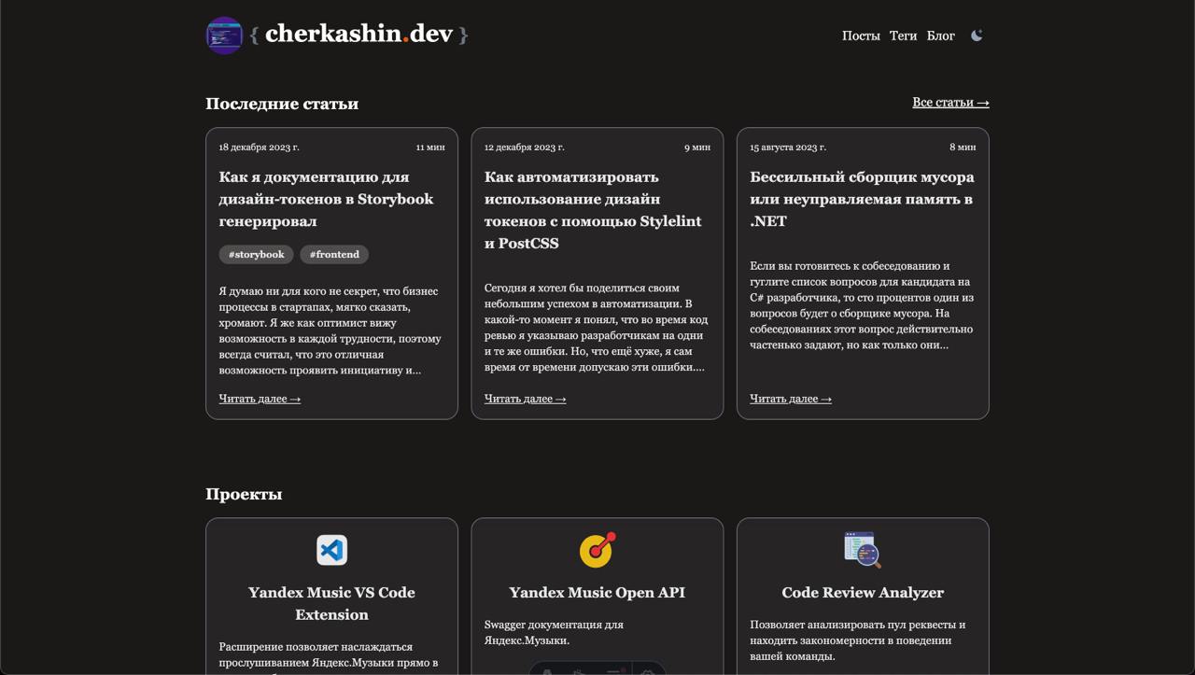Click the Code Review Analyzer icon
Screen dimensions: 1195x675
tap(863, 550)
